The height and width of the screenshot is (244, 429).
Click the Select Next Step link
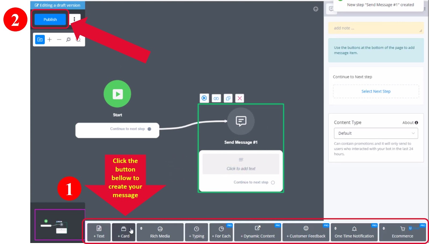point(376,91)
